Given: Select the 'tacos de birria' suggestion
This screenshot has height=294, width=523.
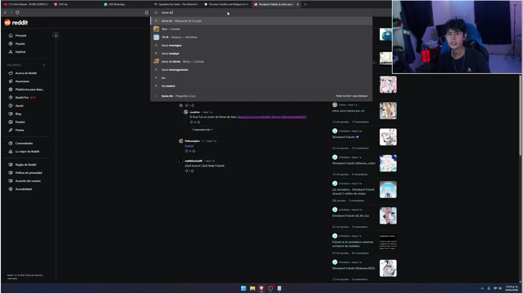Looking at the screenshot, I should point(261,62).
